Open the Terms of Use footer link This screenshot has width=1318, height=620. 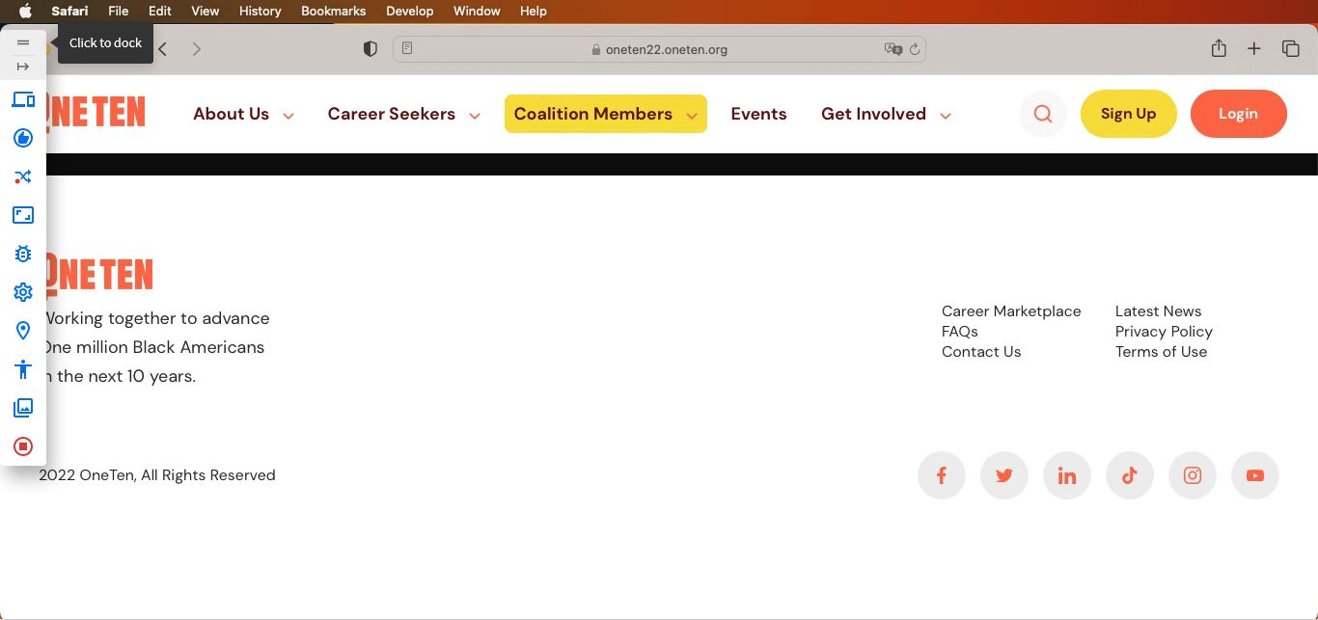click(1162, 352)
